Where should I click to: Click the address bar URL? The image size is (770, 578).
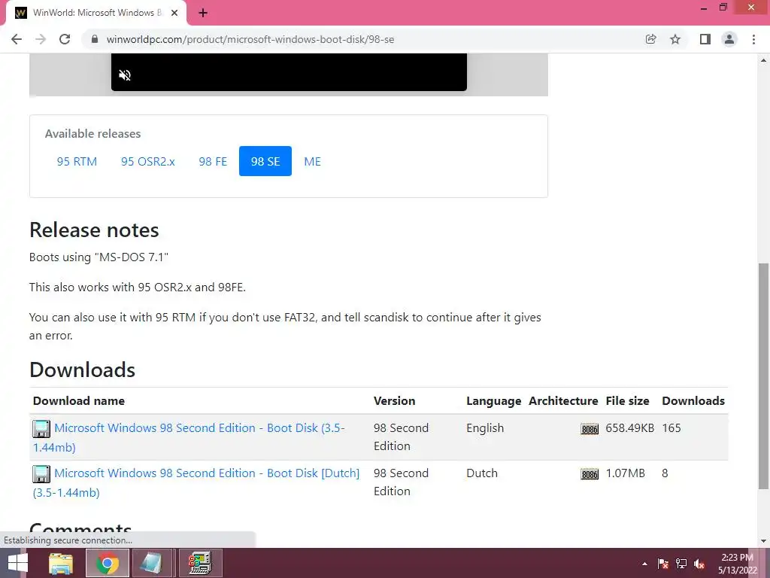click(250, 39)
